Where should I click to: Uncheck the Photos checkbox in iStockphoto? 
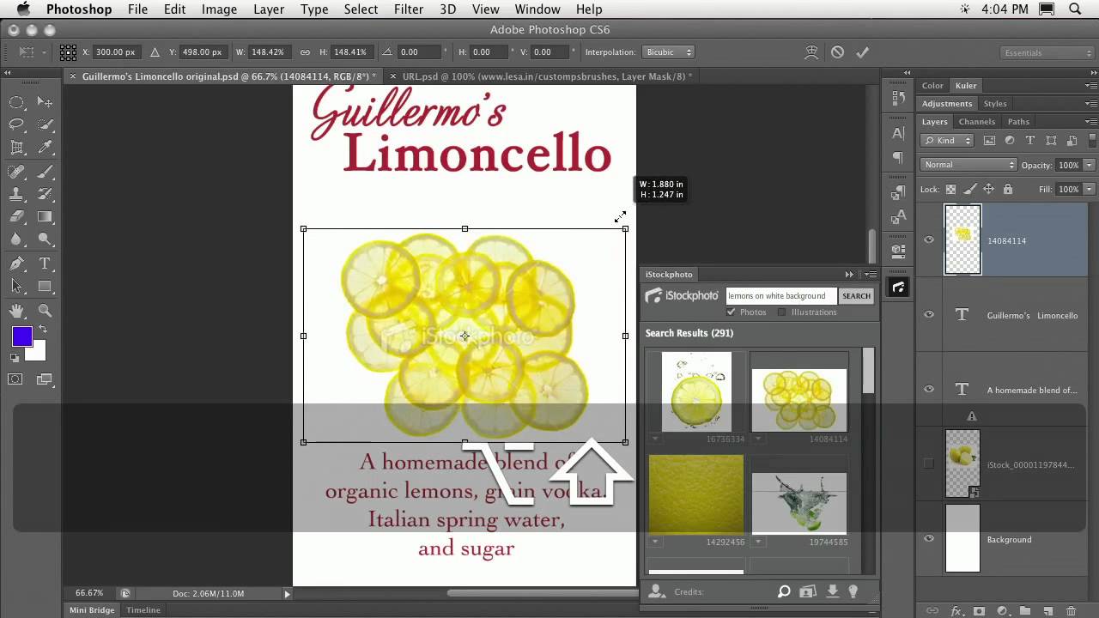[732, 312]
